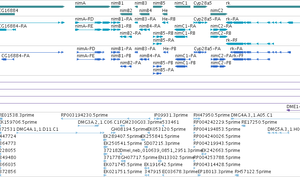Click EST DMG4A3_1.A05.C1

(x=265, y=119)
